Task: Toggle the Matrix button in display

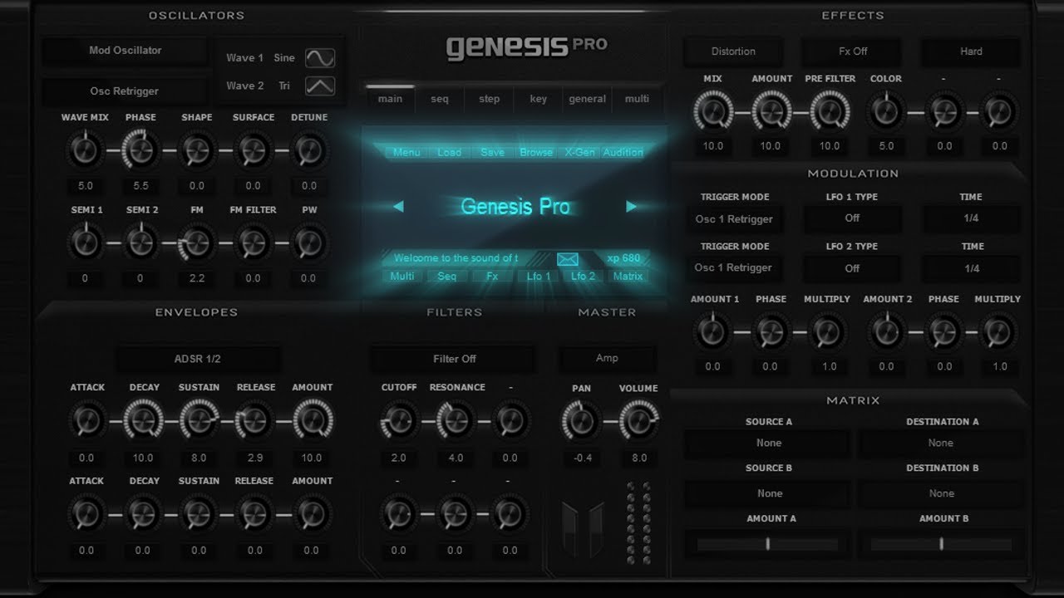Action: 628,277
